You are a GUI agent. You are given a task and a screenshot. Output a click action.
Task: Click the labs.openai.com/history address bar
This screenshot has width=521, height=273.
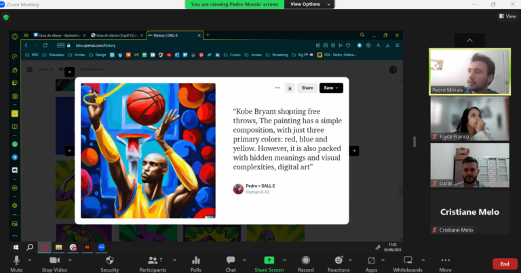point(96,45)
